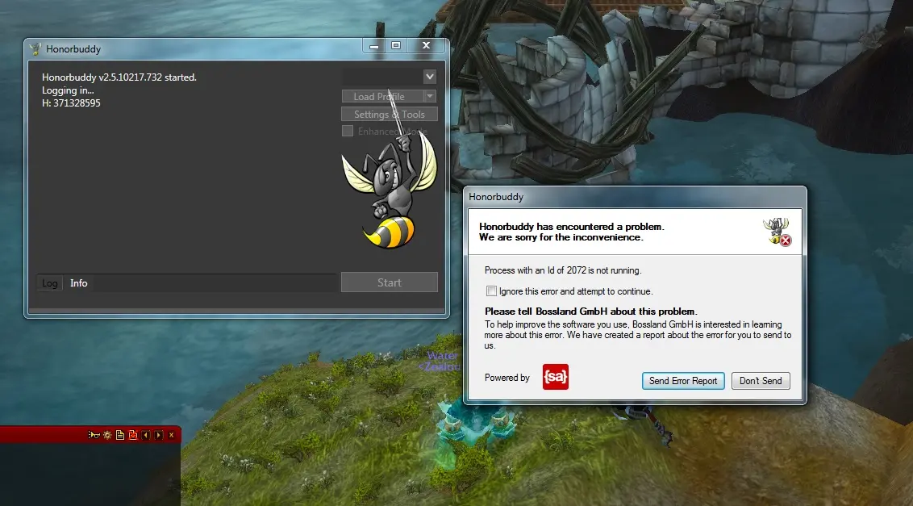913x506 pixels.
Task: Check 'Ignore this error and attempt to continue'
Action: tap(491, 291)
